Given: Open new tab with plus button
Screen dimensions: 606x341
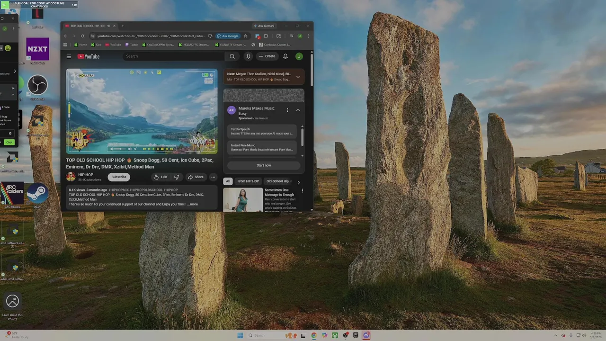Looking at the screenshot, I should point(123,26).
